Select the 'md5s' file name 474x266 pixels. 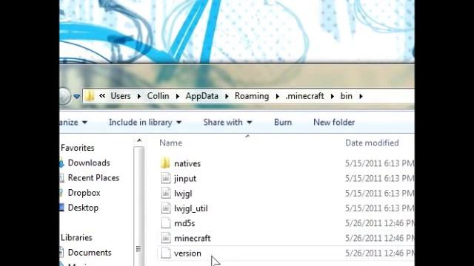tap(184, 223)
